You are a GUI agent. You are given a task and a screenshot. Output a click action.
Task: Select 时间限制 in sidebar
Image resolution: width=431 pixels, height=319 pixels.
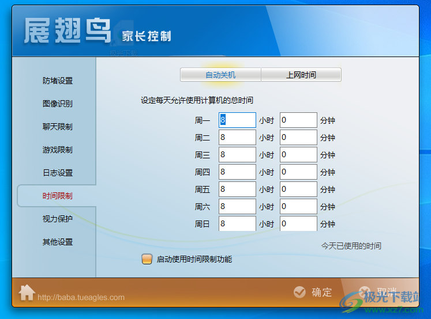tap(58, 196)
